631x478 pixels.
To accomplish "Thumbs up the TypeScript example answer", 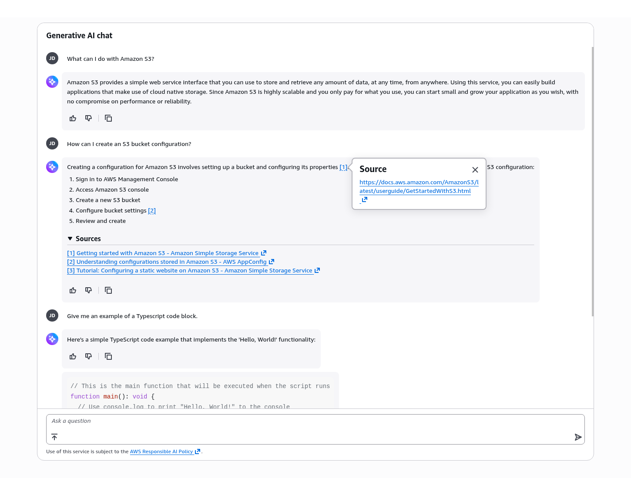I will pyautogui.click(x=73, y=356).
